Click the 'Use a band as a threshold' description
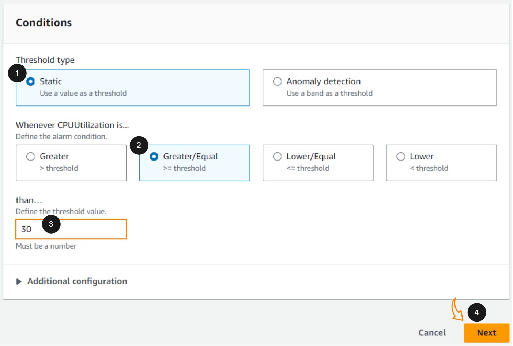 329,93
